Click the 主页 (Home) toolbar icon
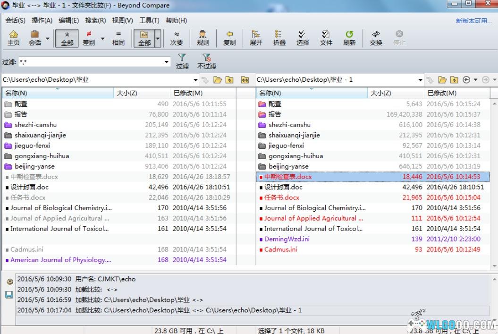 [x=14, y=38]
